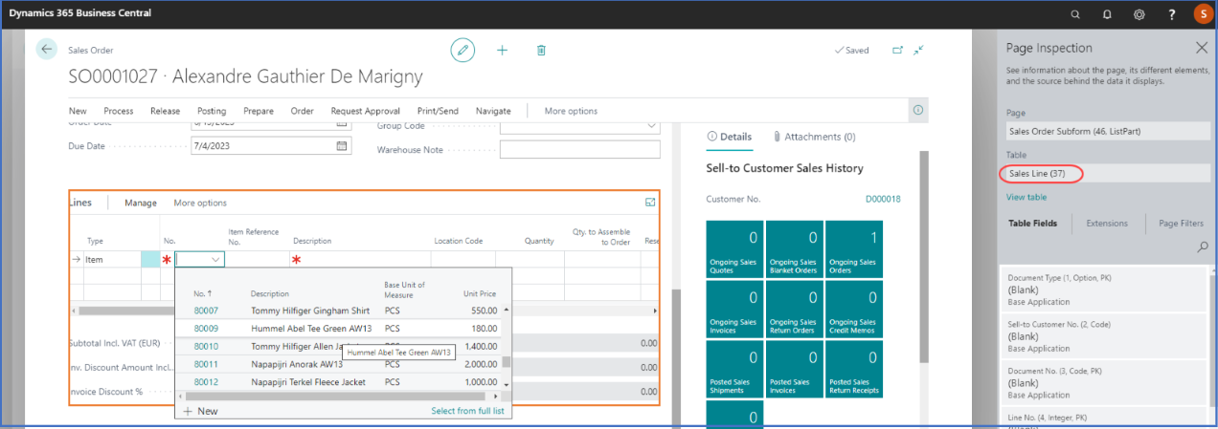
Task: Click the Due Date field
Action: 273,146
